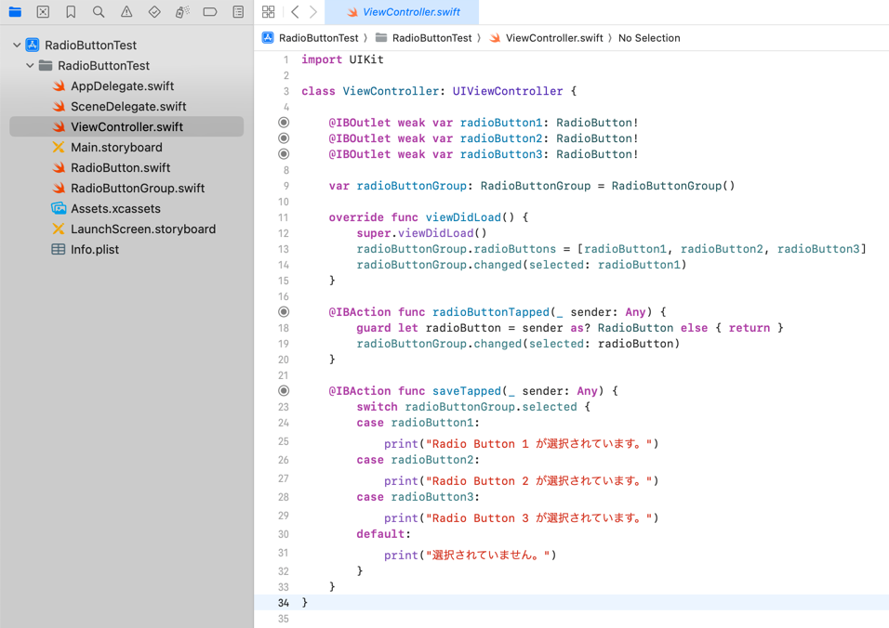
Task: Show the Debug navigator spray icon
Action: [x=182, y=12]
